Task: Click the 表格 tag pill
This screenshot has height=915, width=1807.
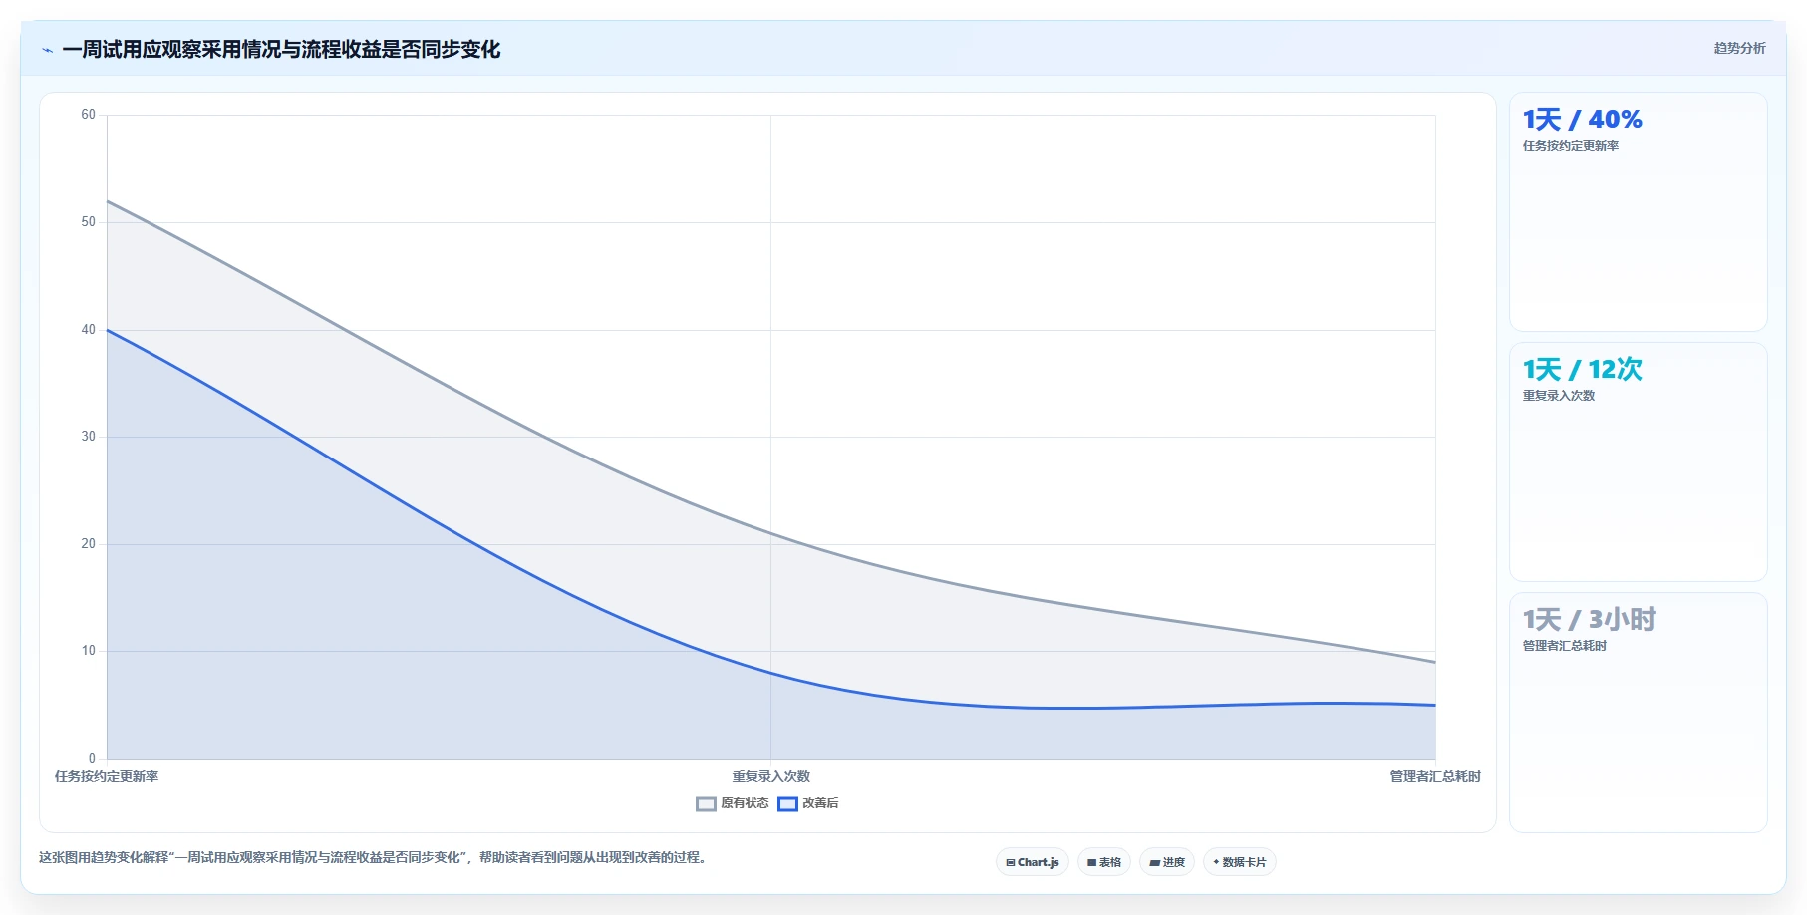Action: coord(1103,862)
